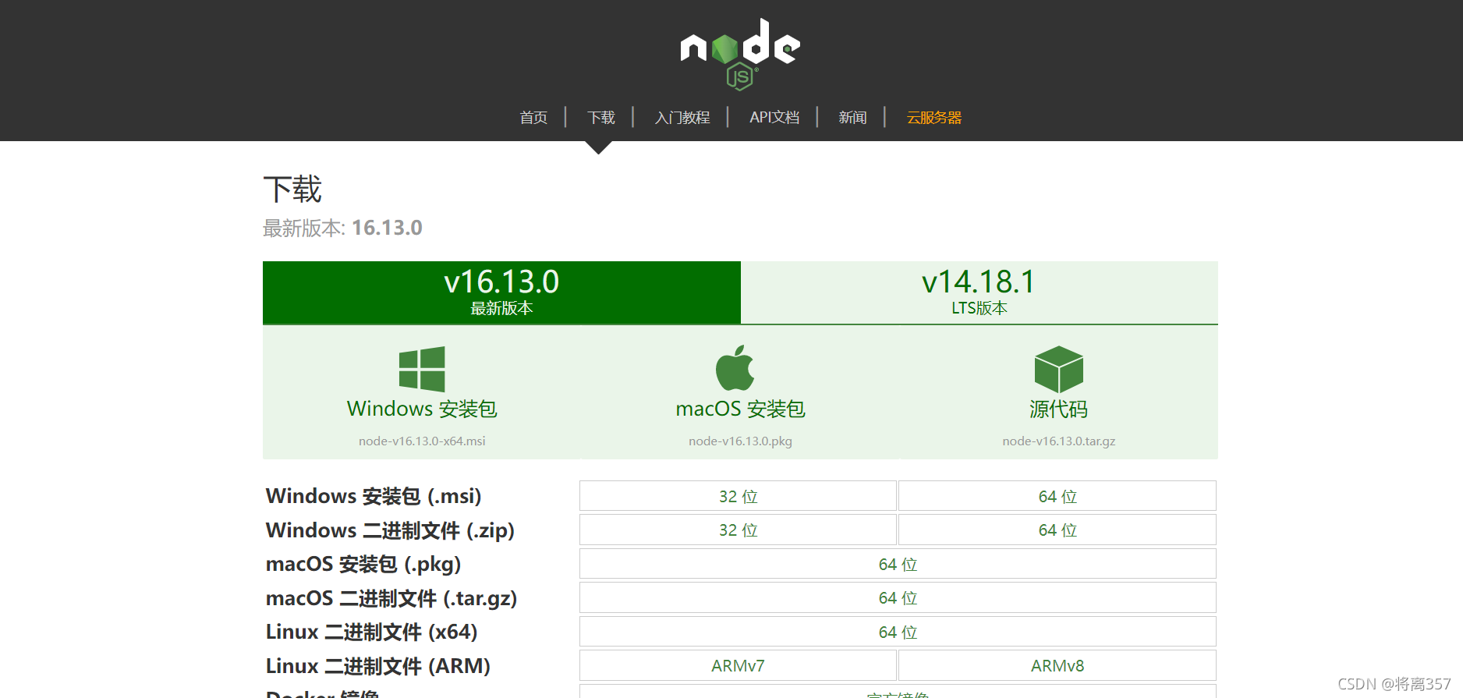Download the 32 位 Windows .msi installer
This screenshot has width=1463, height=698.
click(738, 496)
